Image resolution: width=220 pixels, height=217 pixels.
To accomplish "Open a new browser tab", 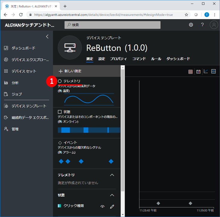I will tap(65, 6).
